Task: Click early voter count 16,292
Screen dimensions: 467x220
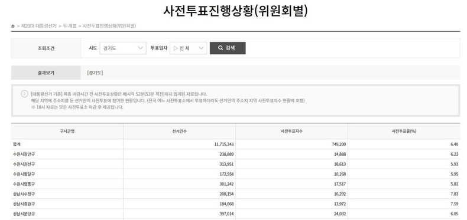Action: [340, 194]
